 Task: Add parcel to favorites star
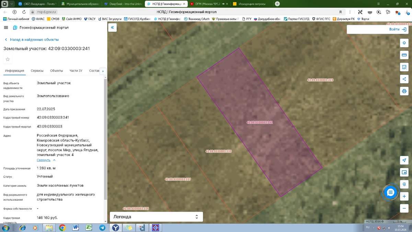pos(8,59)
